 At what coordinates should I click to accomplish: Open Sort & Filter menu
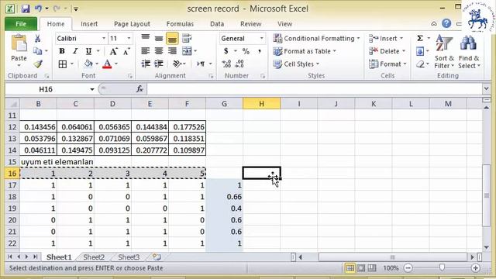444,52
